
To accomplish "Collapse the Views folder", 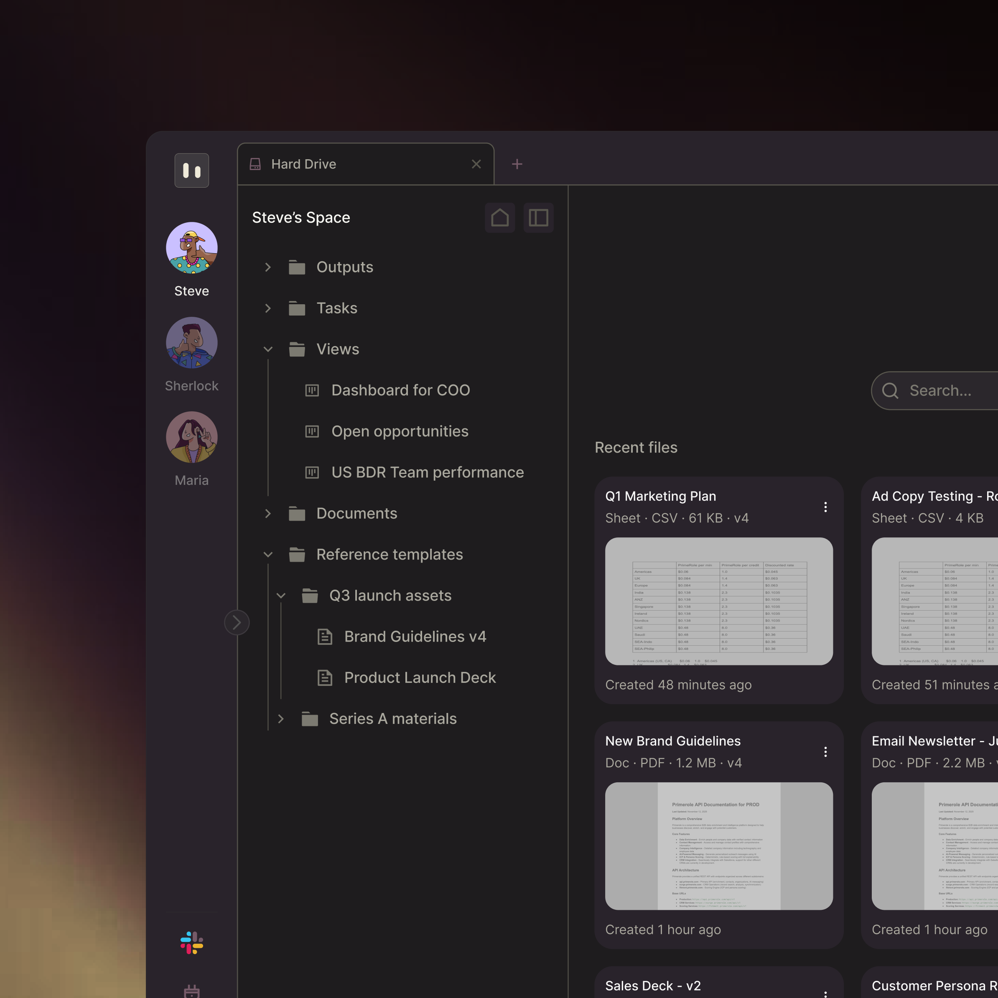I will tap(267, 349).
